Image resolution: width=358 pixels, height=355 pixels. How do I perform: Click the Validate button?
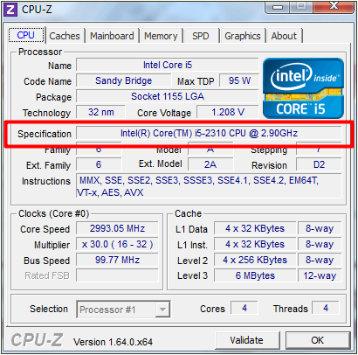tap(246, 340)
